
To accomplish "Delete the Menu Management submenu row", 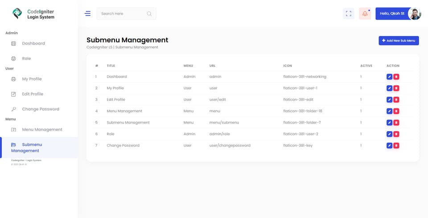I will 396,111.
